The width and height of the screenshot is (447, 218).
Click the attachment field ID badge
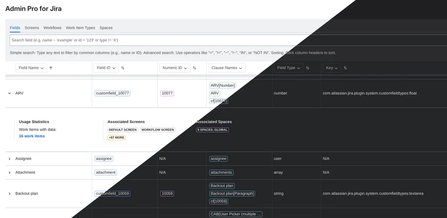point(106,172)
